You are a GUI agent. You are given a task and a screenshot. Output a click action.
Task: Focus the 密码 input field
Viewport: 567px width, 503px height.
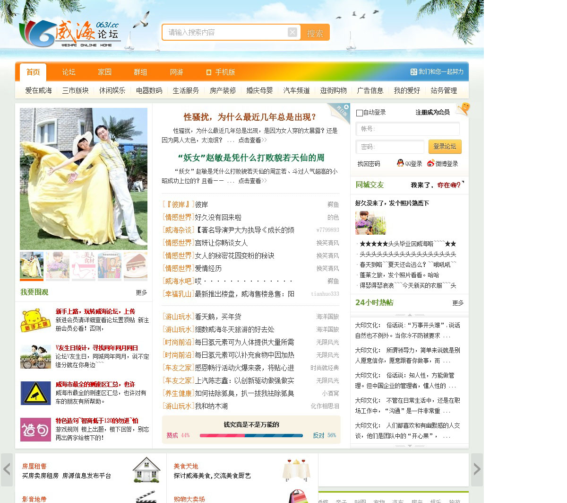tap(390, 147)
